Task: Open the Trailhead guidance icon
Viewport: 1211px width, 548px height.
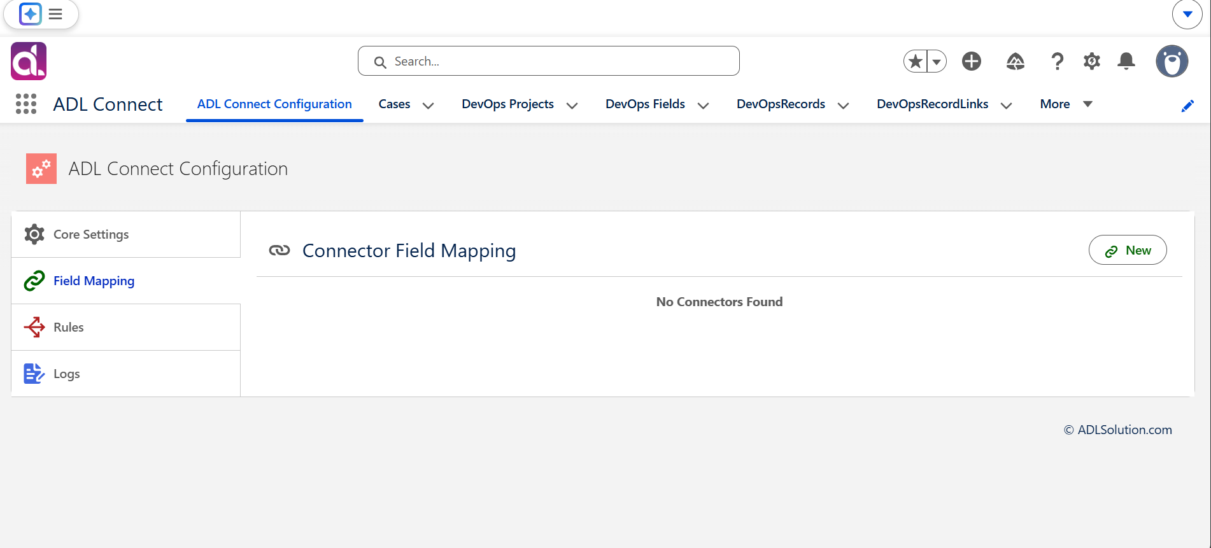Action: [x=1016, y=62]
